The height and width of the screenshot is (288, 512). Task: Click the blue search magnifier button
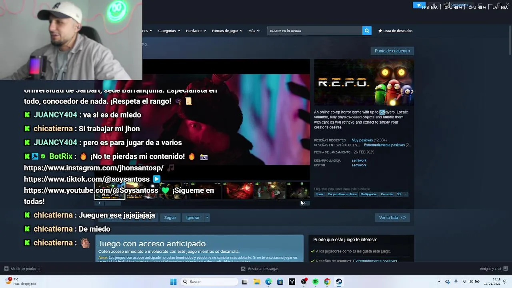pyautogui.click(x=367, y=31)
